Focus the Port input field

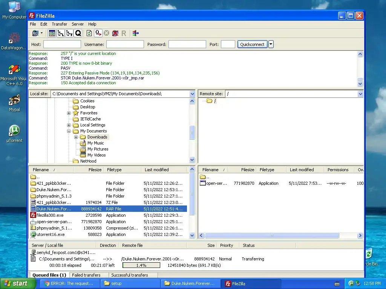click(228, 44)
